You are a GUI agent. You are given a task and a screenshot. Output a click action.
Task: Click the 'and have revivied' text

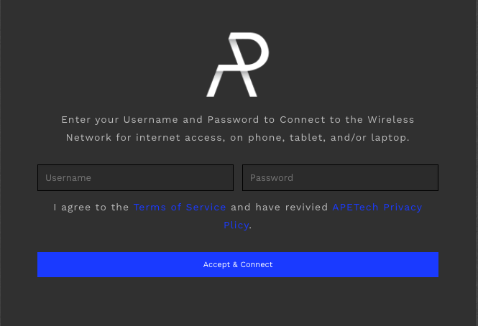coord(279,207)
